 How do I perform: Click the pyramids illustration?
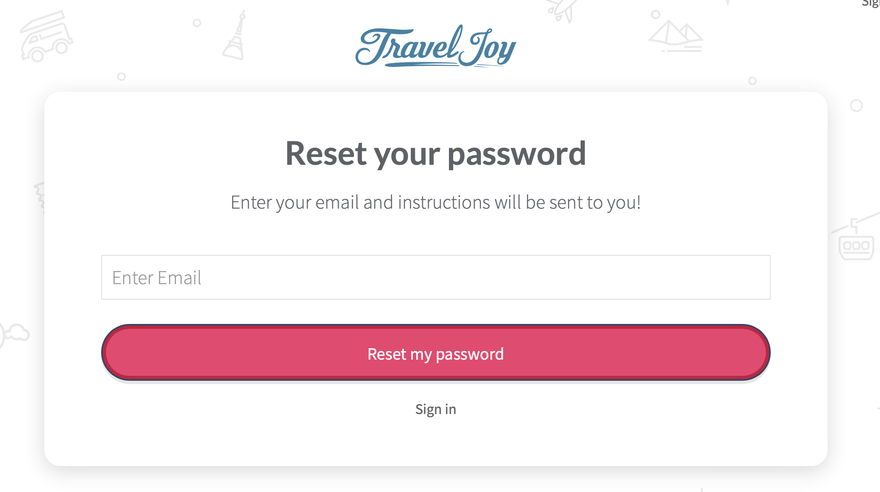676,37
